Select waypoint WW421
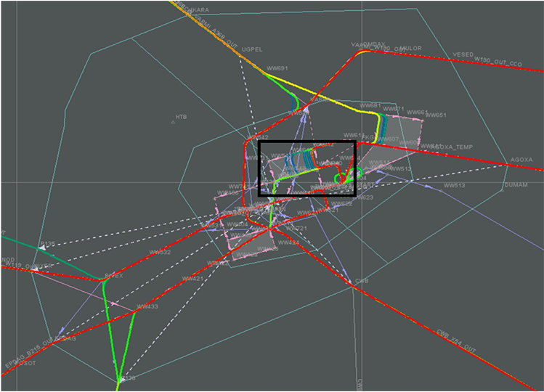This screenshot has width=544, height=392. (192, 279)
